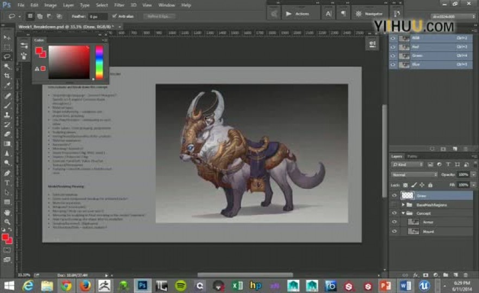Screen dimensions: 479x293
Task: Select the Lasso tool in the toolbox
Action: tap(7, 56)
